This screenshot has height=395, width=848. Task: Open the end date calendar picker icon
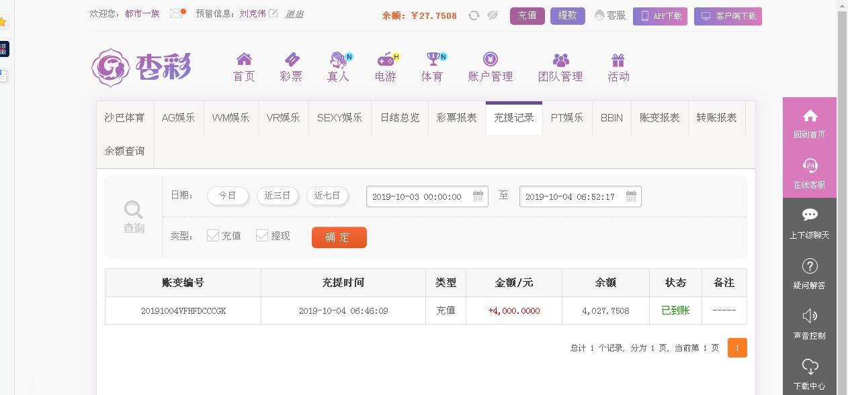point(631,196)
